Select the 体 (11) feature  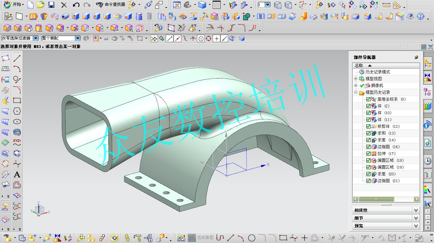pyautogui.click(x=384, y=120)
